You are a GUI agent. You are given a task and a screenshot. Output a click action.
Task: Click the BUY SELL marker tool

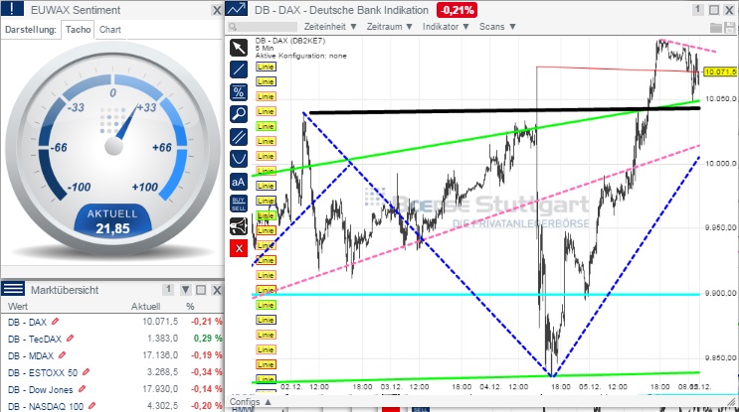239,204
